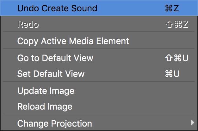Choose the Set Default View option
The image size is (198, 131).
pyautogui.click(x=51, y=74)
